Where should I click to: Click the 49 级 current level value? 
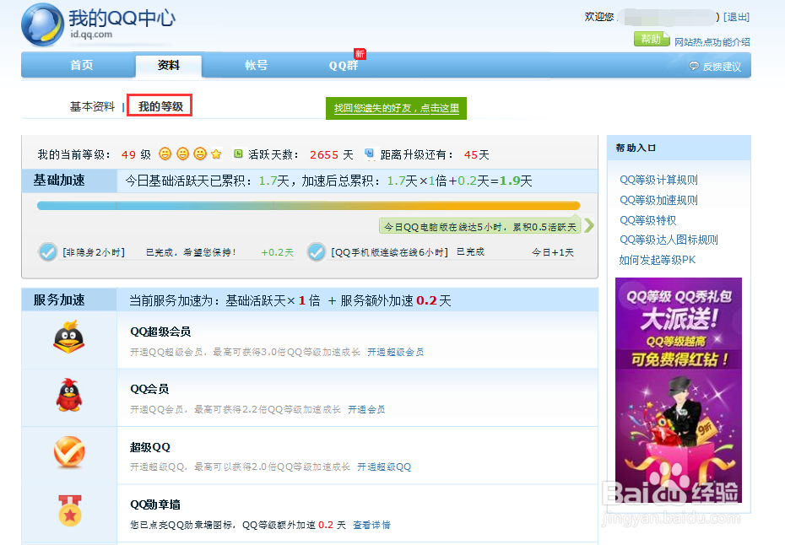(x=136, y=154)
